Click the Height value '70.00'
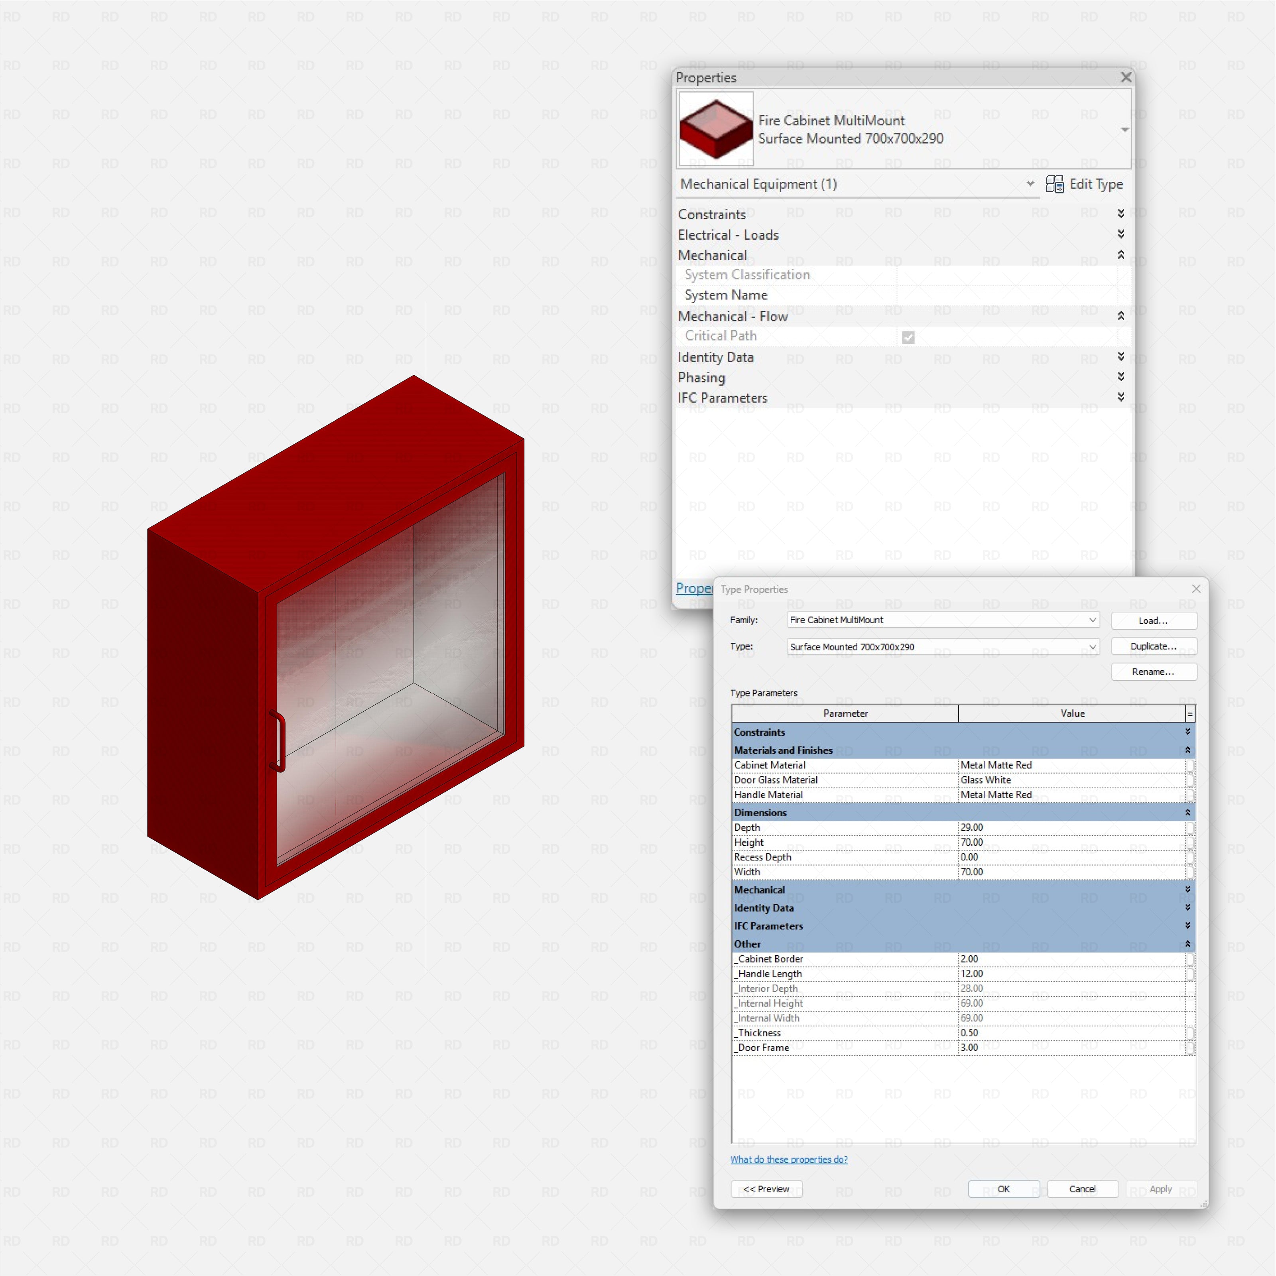This screenshot has width=1276, height=1276. tap(1072, 842)
